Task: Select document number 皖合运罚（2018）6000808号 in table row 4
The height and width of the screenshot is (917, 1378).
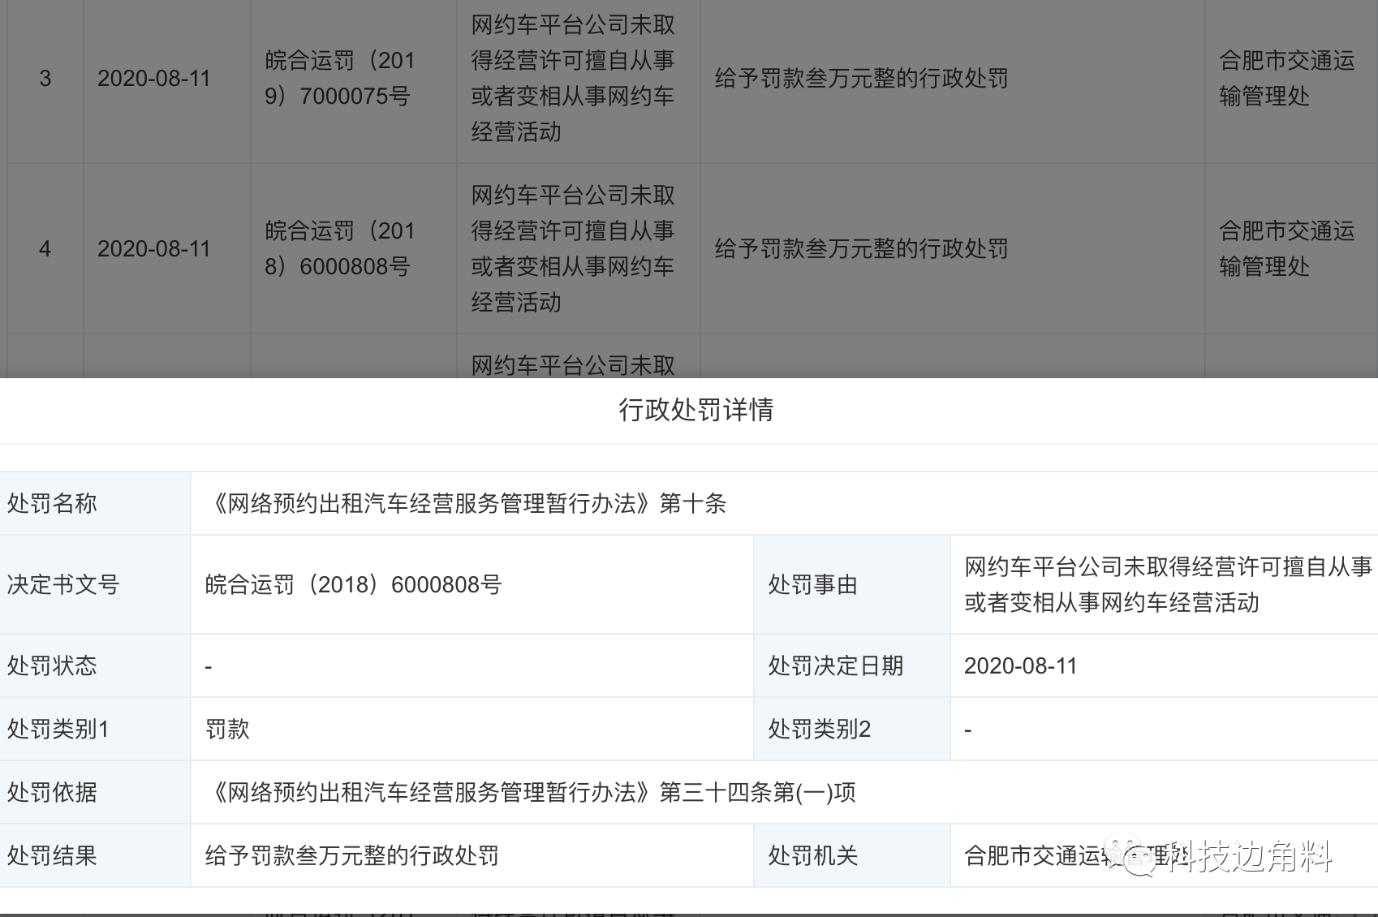Action: (339, 249)
